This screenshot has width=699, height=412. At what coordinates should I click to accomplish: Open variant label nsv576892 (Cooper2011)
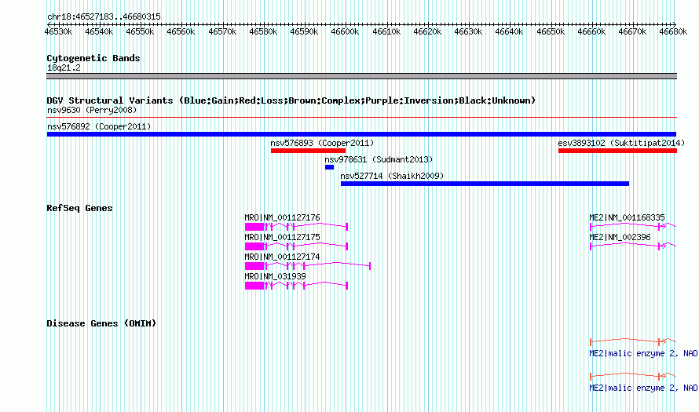coord(99,126)
